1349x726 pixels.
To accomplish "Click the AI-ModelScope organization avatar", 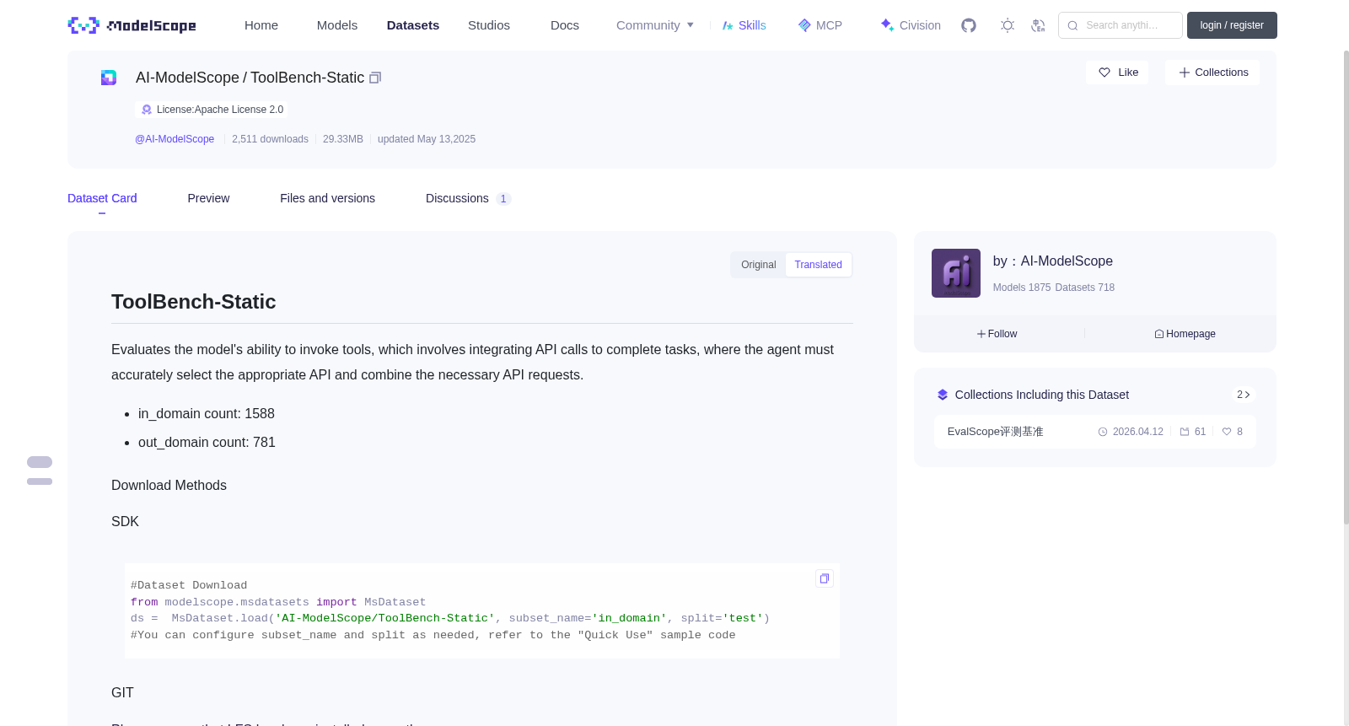I will pos(956,273).
